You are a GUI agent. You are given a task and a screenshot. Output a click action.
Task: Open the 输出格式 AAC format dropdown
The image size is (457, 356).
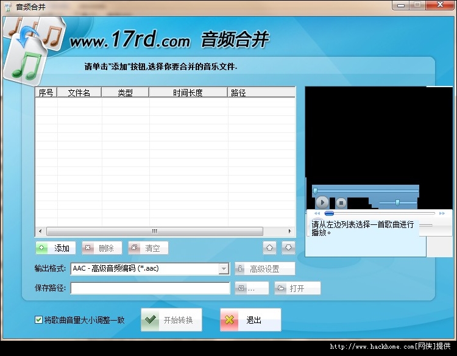[224, 269]
